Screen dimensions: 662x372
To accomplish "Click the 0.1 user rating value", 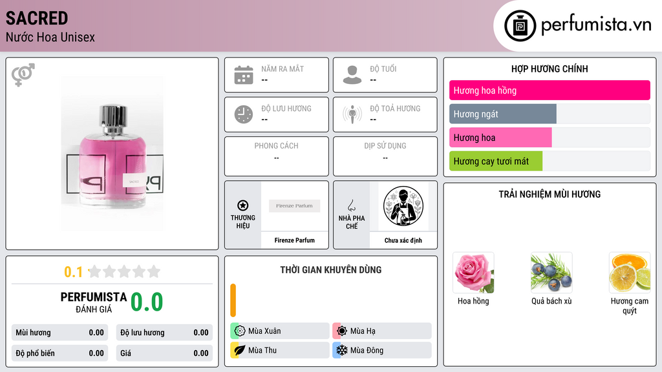I will tap(74, 272).
